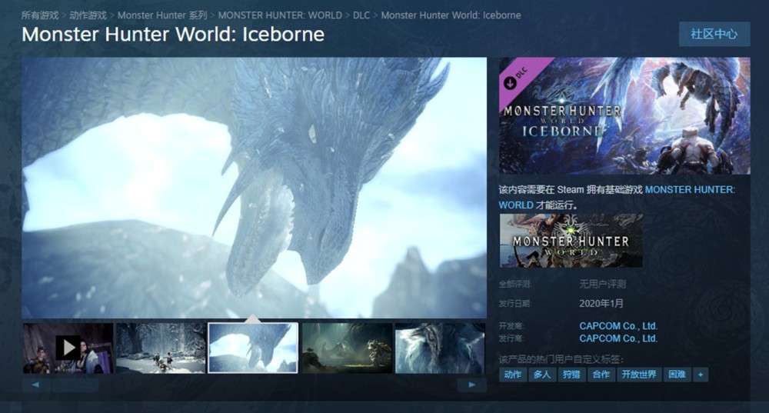This screenshot has height=413, width=769.
Task: Select the 开放世界 tag
Action: [x=639, y=375]
